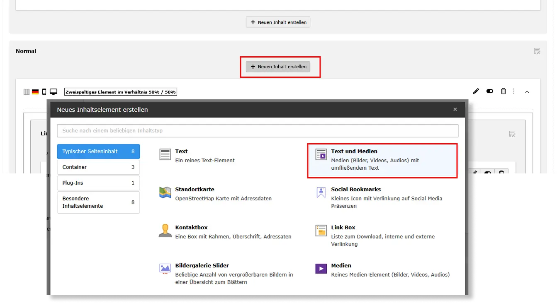Viewport: 557px width, 303px height.
Task: Close the Neues Inhaltselement erstellen dialog
Action: tap(455, 109)
